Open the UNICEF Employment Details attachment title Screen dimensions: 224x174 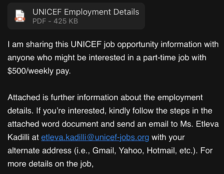tap(86, 12)
